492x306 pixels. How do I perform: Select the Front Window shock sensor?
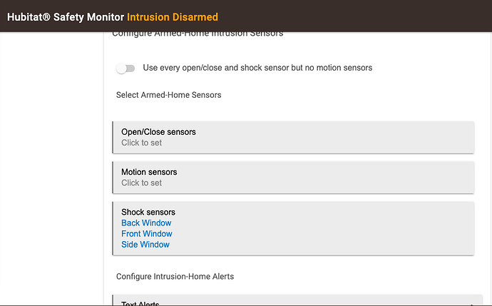tap(147, 234)
